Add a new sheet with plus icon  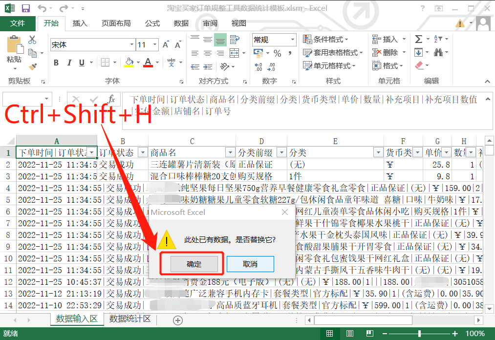178,320
